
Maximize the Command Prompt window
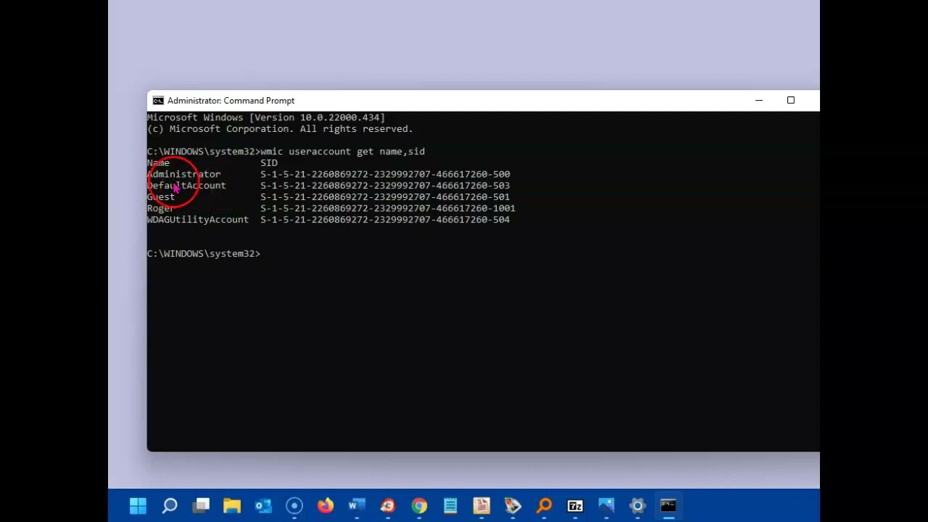[791, 101]
